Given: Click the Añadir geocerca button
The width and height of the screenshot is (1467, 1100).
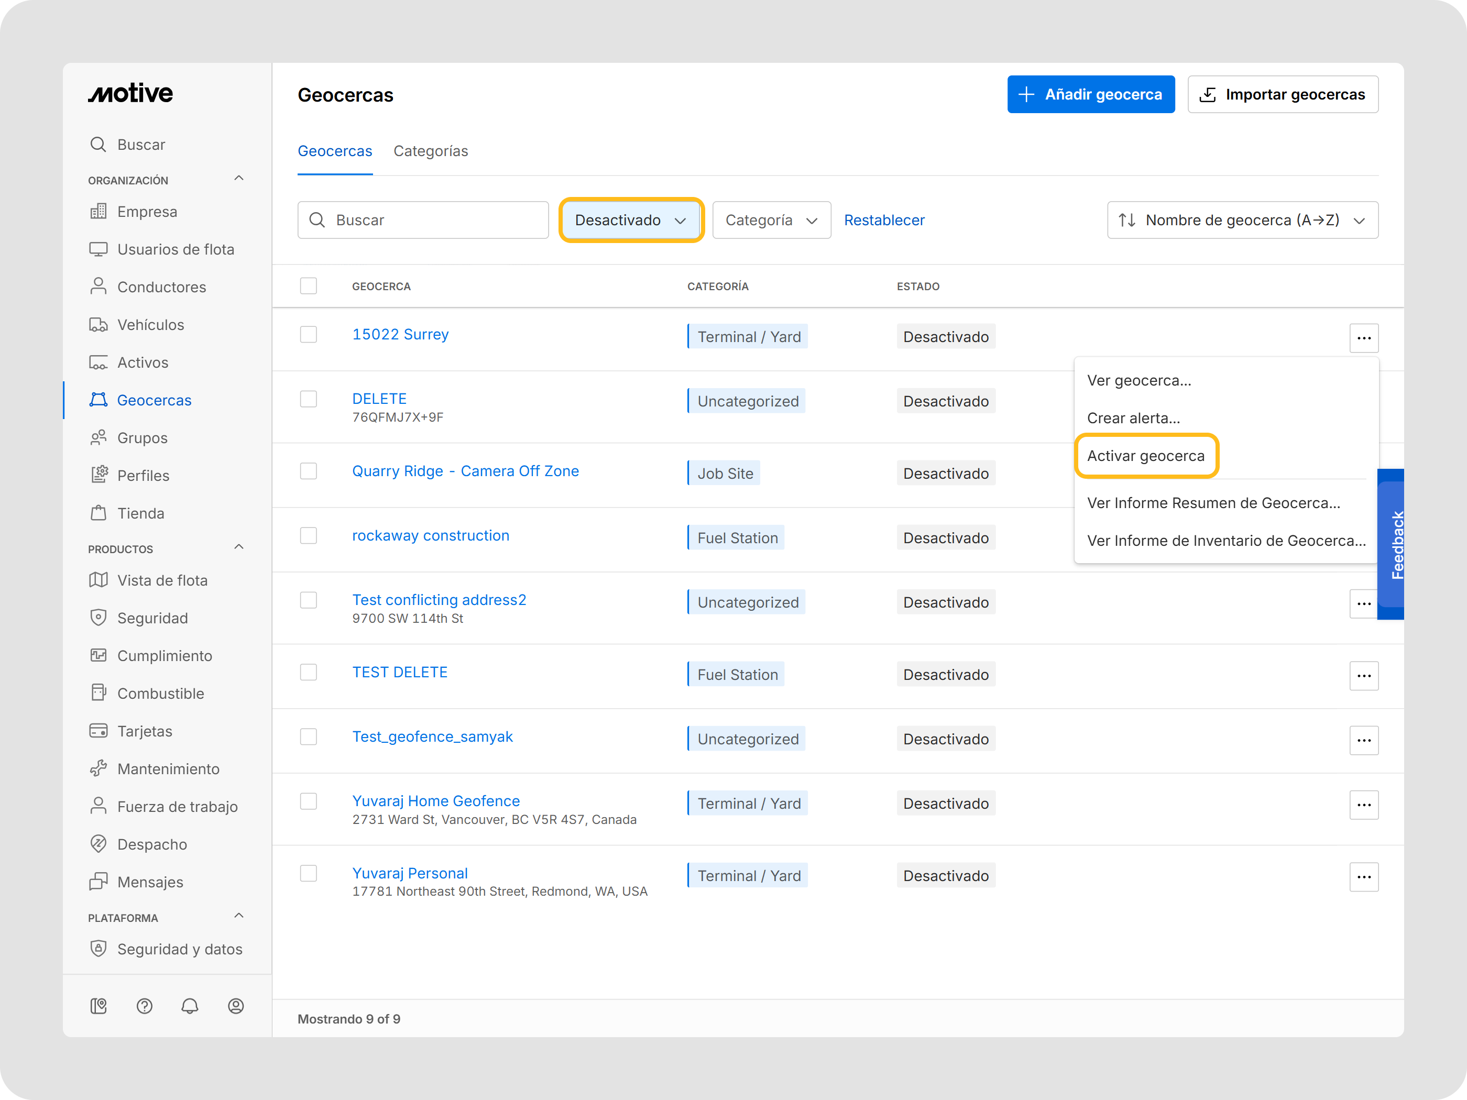Looking at the screenshot, I should point(1090,94).
